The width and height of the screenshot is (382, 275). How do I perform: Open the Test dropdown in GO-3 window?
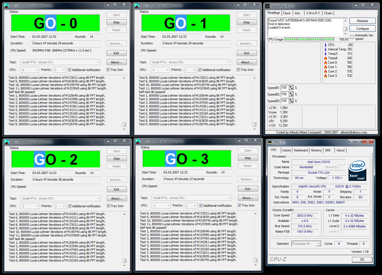click(192, 198)
